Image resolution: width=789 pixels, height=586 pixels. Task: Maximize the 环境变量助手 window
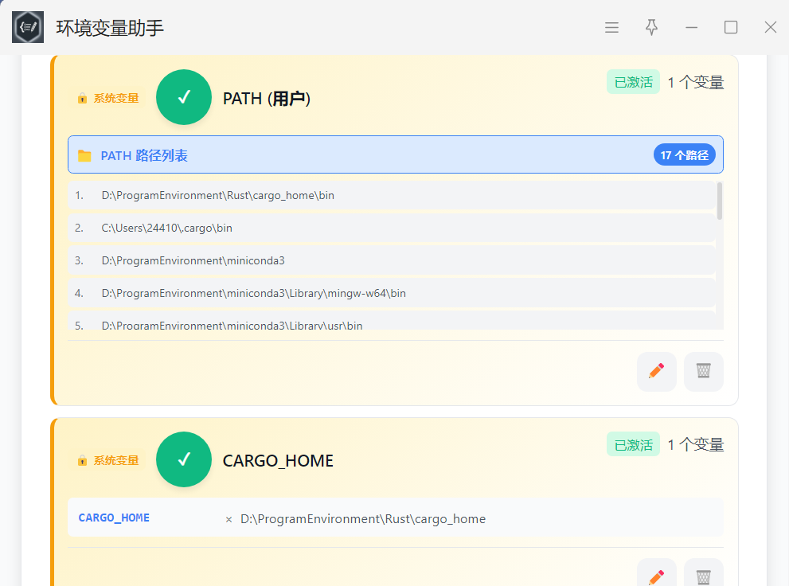(731, 27)
